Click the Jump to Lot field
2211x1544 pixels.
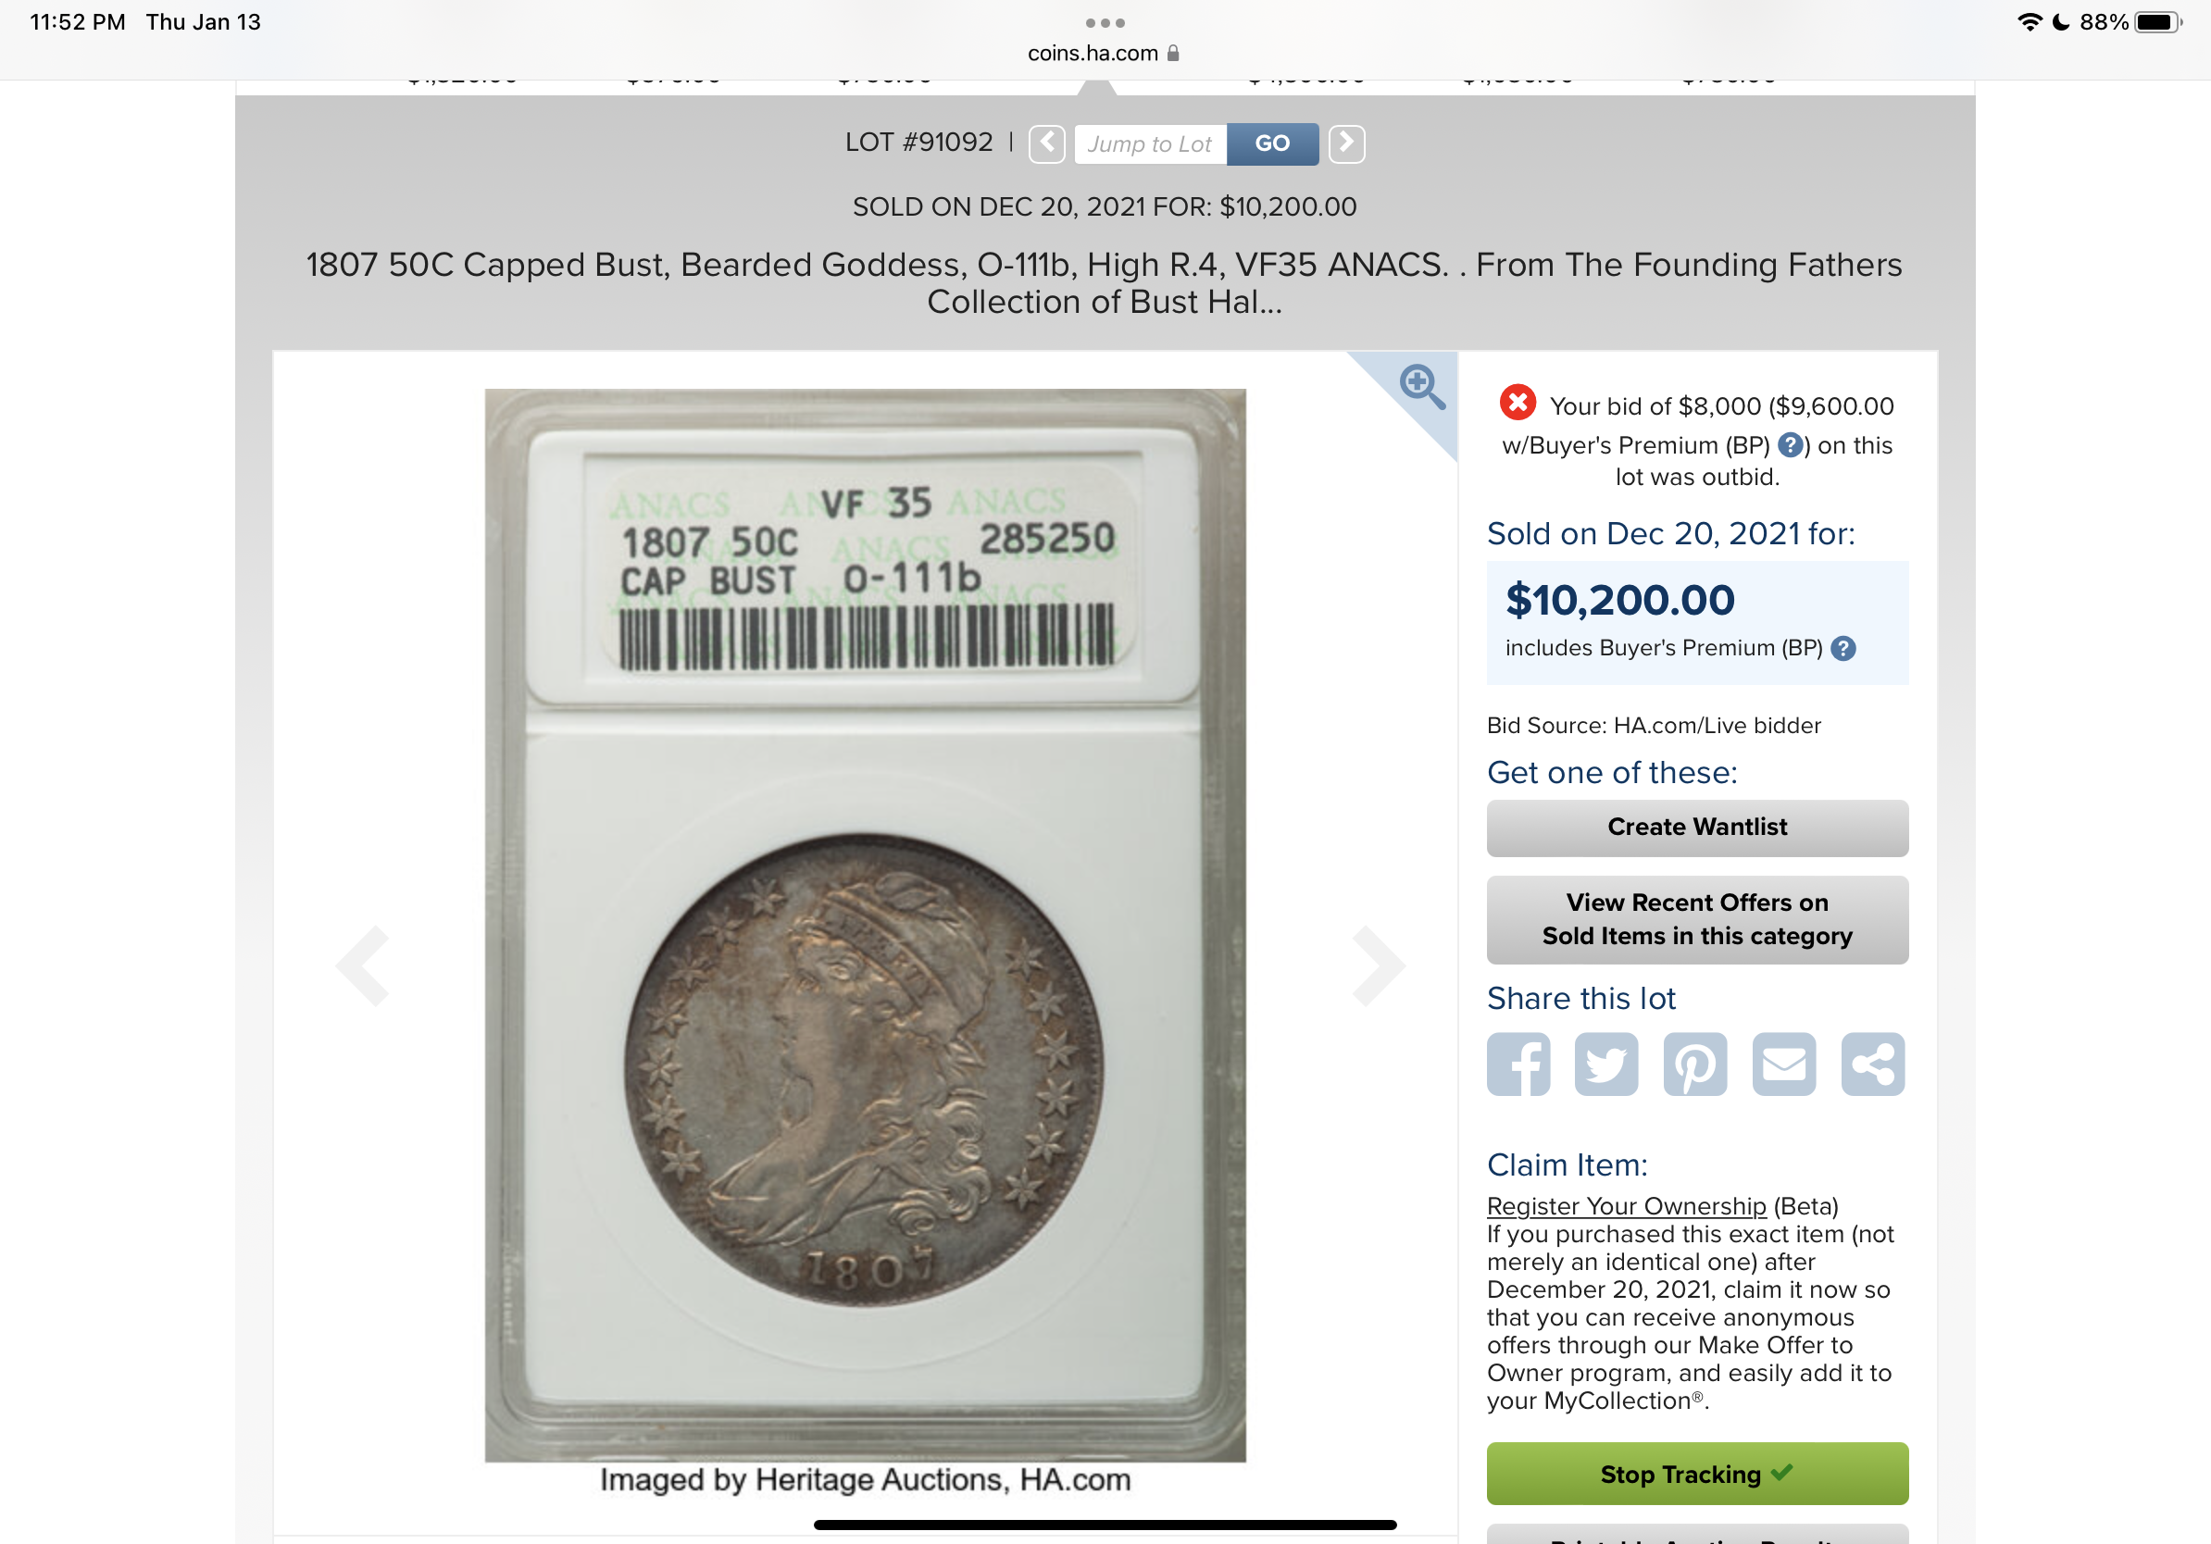(1150, 143)
